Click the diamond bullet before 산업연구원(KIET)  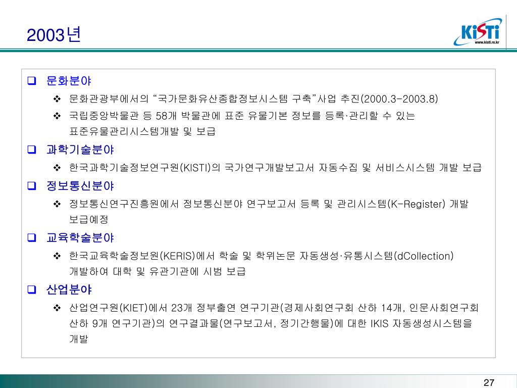[57, 308]
